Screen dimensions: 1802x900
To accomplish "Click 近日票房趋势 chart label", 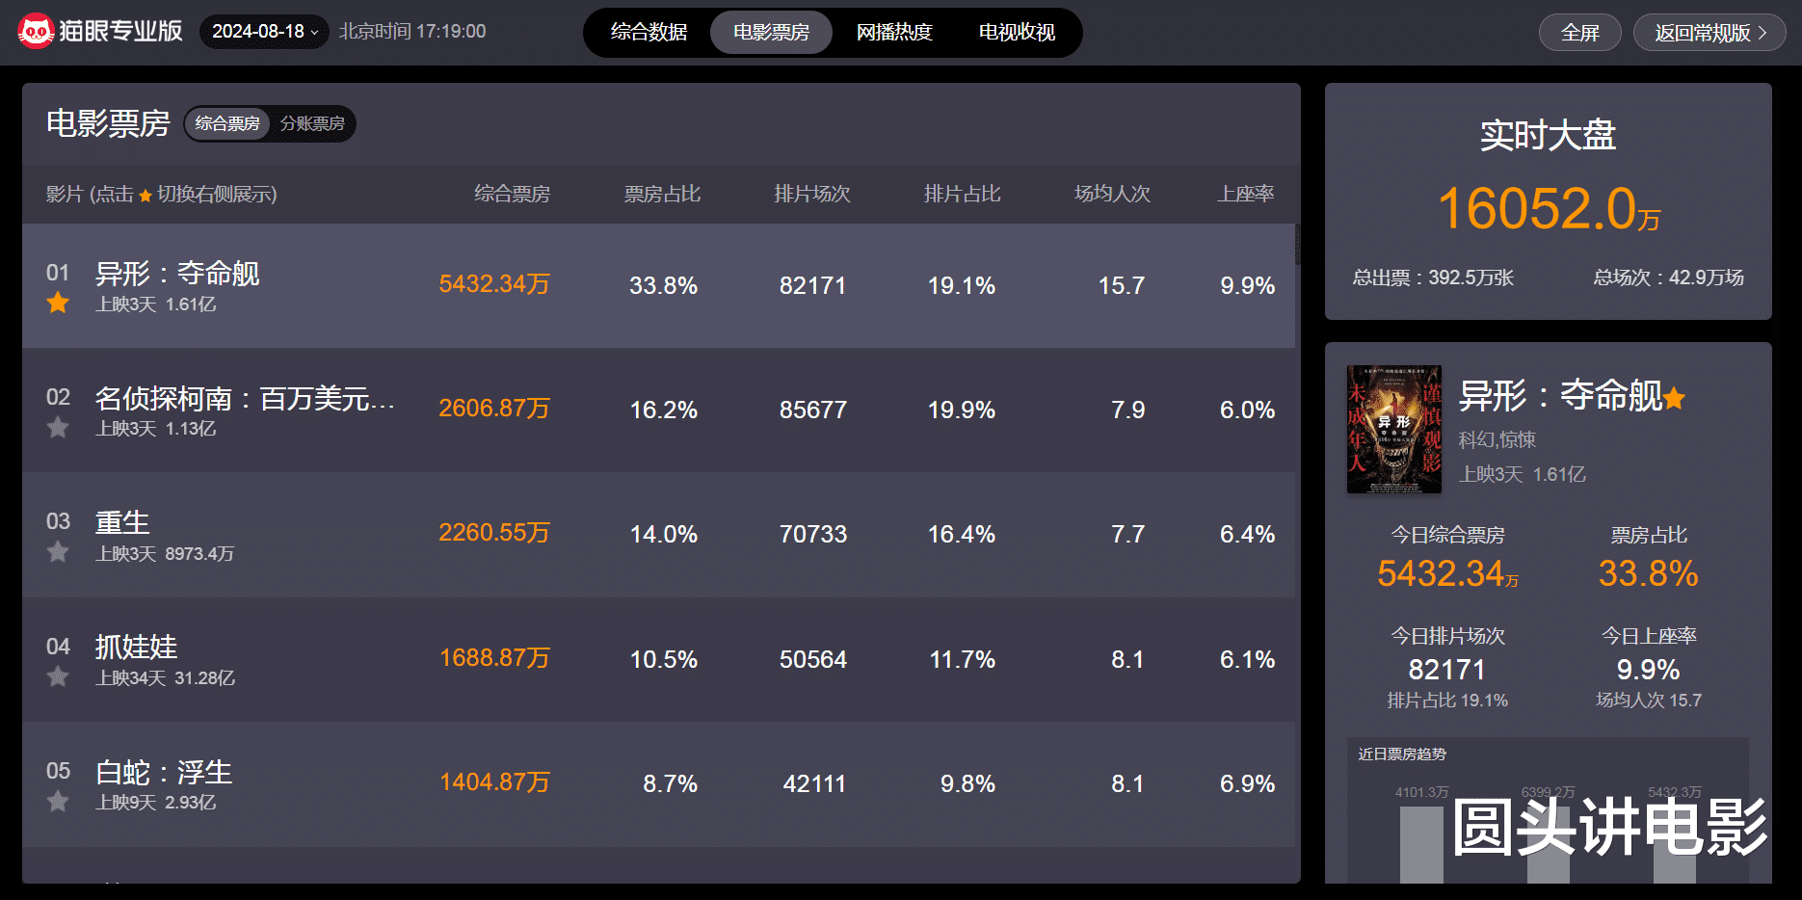I will pyautogui.click(x=1402, y=754).
